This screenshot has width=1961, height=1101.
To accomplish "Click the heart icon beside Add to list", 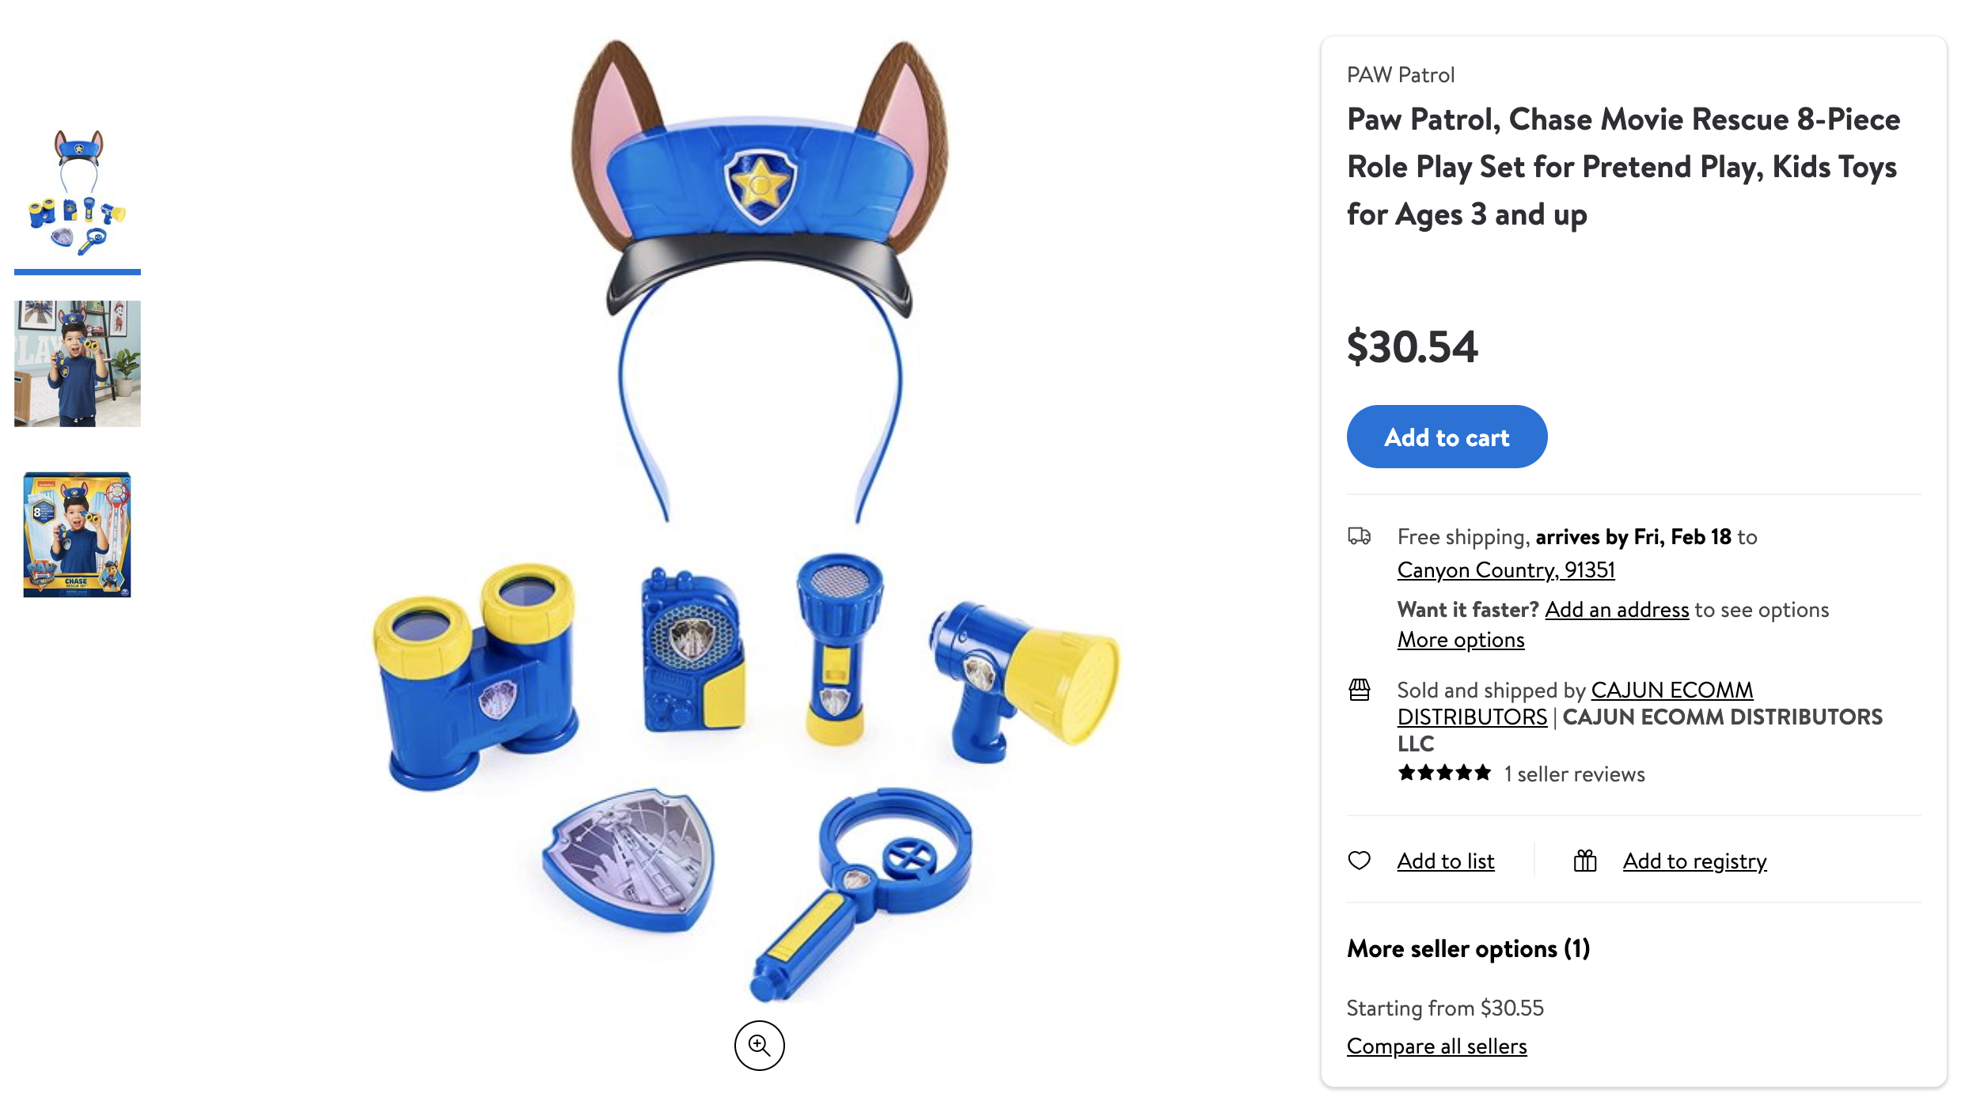I will [1359, 861].
